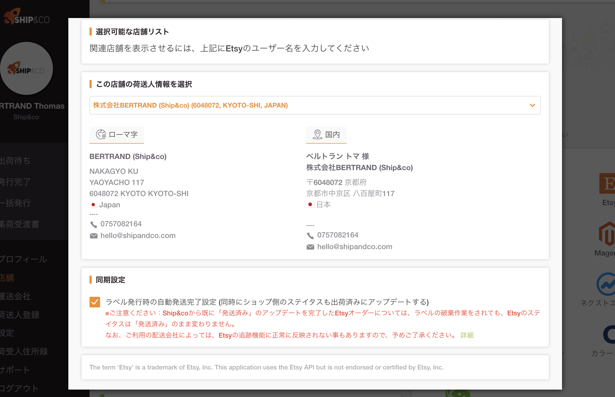Switch to the ローマ字 address tab
The width and height of the screenshot is (615, 397).
[117, 135]
